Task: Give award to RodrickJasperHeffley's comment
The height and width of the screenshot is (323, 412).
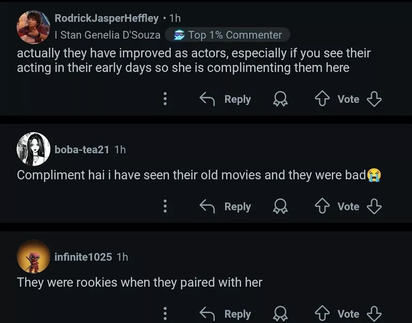Action: [281, 99]
